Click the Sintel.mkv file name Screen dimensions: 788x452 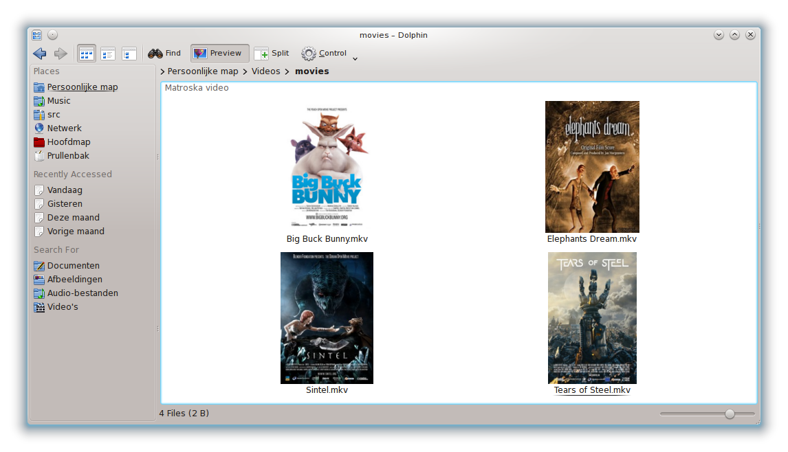coord(327,390)
